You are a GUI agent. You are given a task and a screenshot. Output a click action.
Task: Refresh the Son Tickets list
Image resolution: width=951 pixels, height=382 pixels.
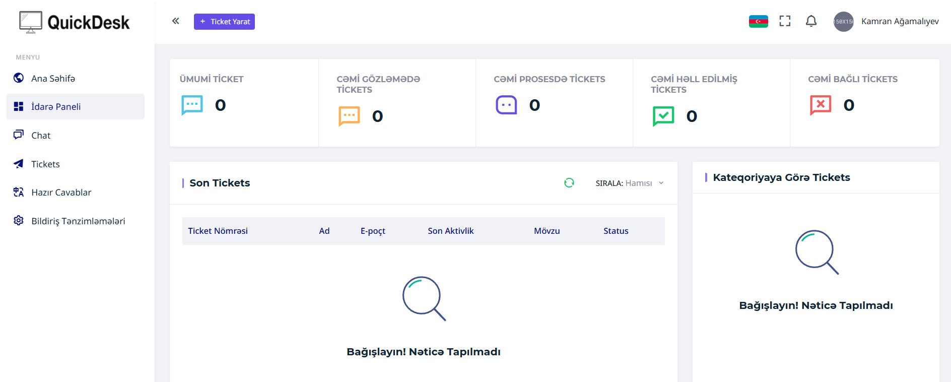point(569,183)
